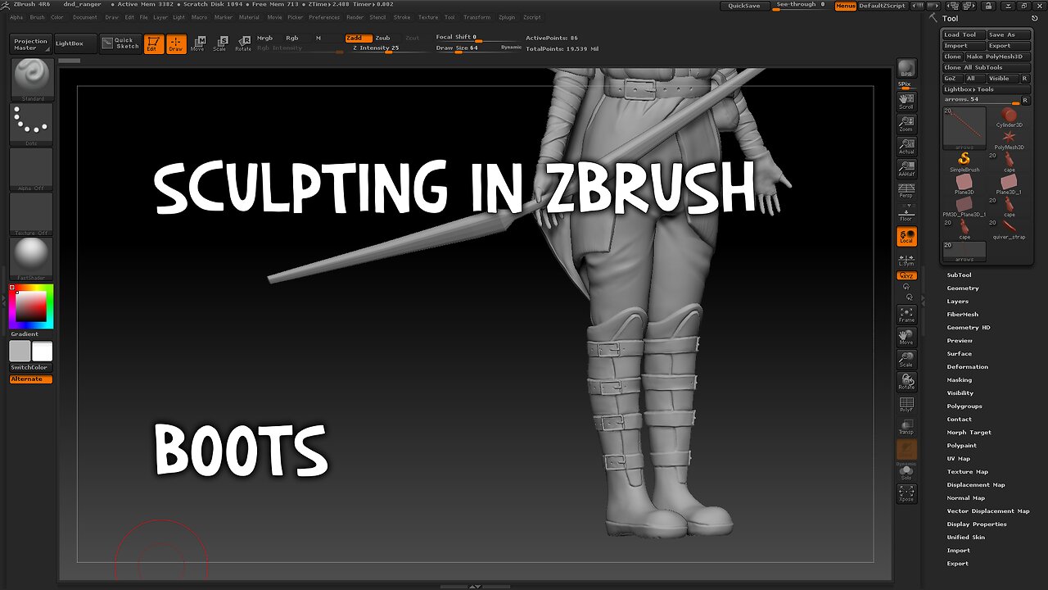Viewport: 1048px width, 590px height.
Task: Click the Rotate view icon in right shelf
Action: pos(906,381)
